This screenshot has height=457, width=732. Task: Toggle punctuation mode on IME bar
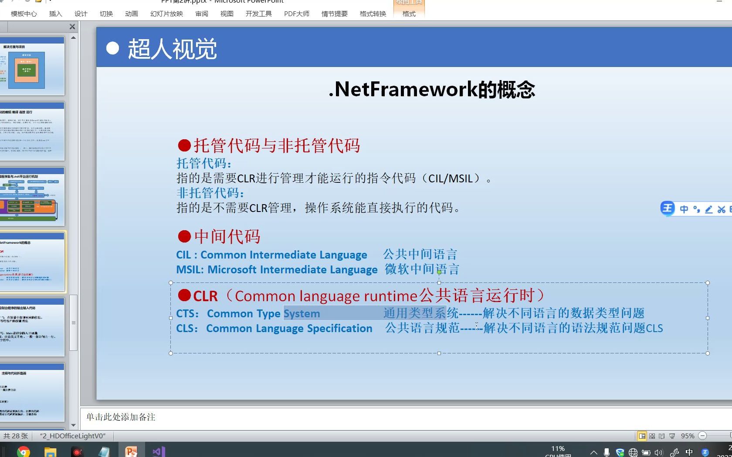click(x=696, y=209)
